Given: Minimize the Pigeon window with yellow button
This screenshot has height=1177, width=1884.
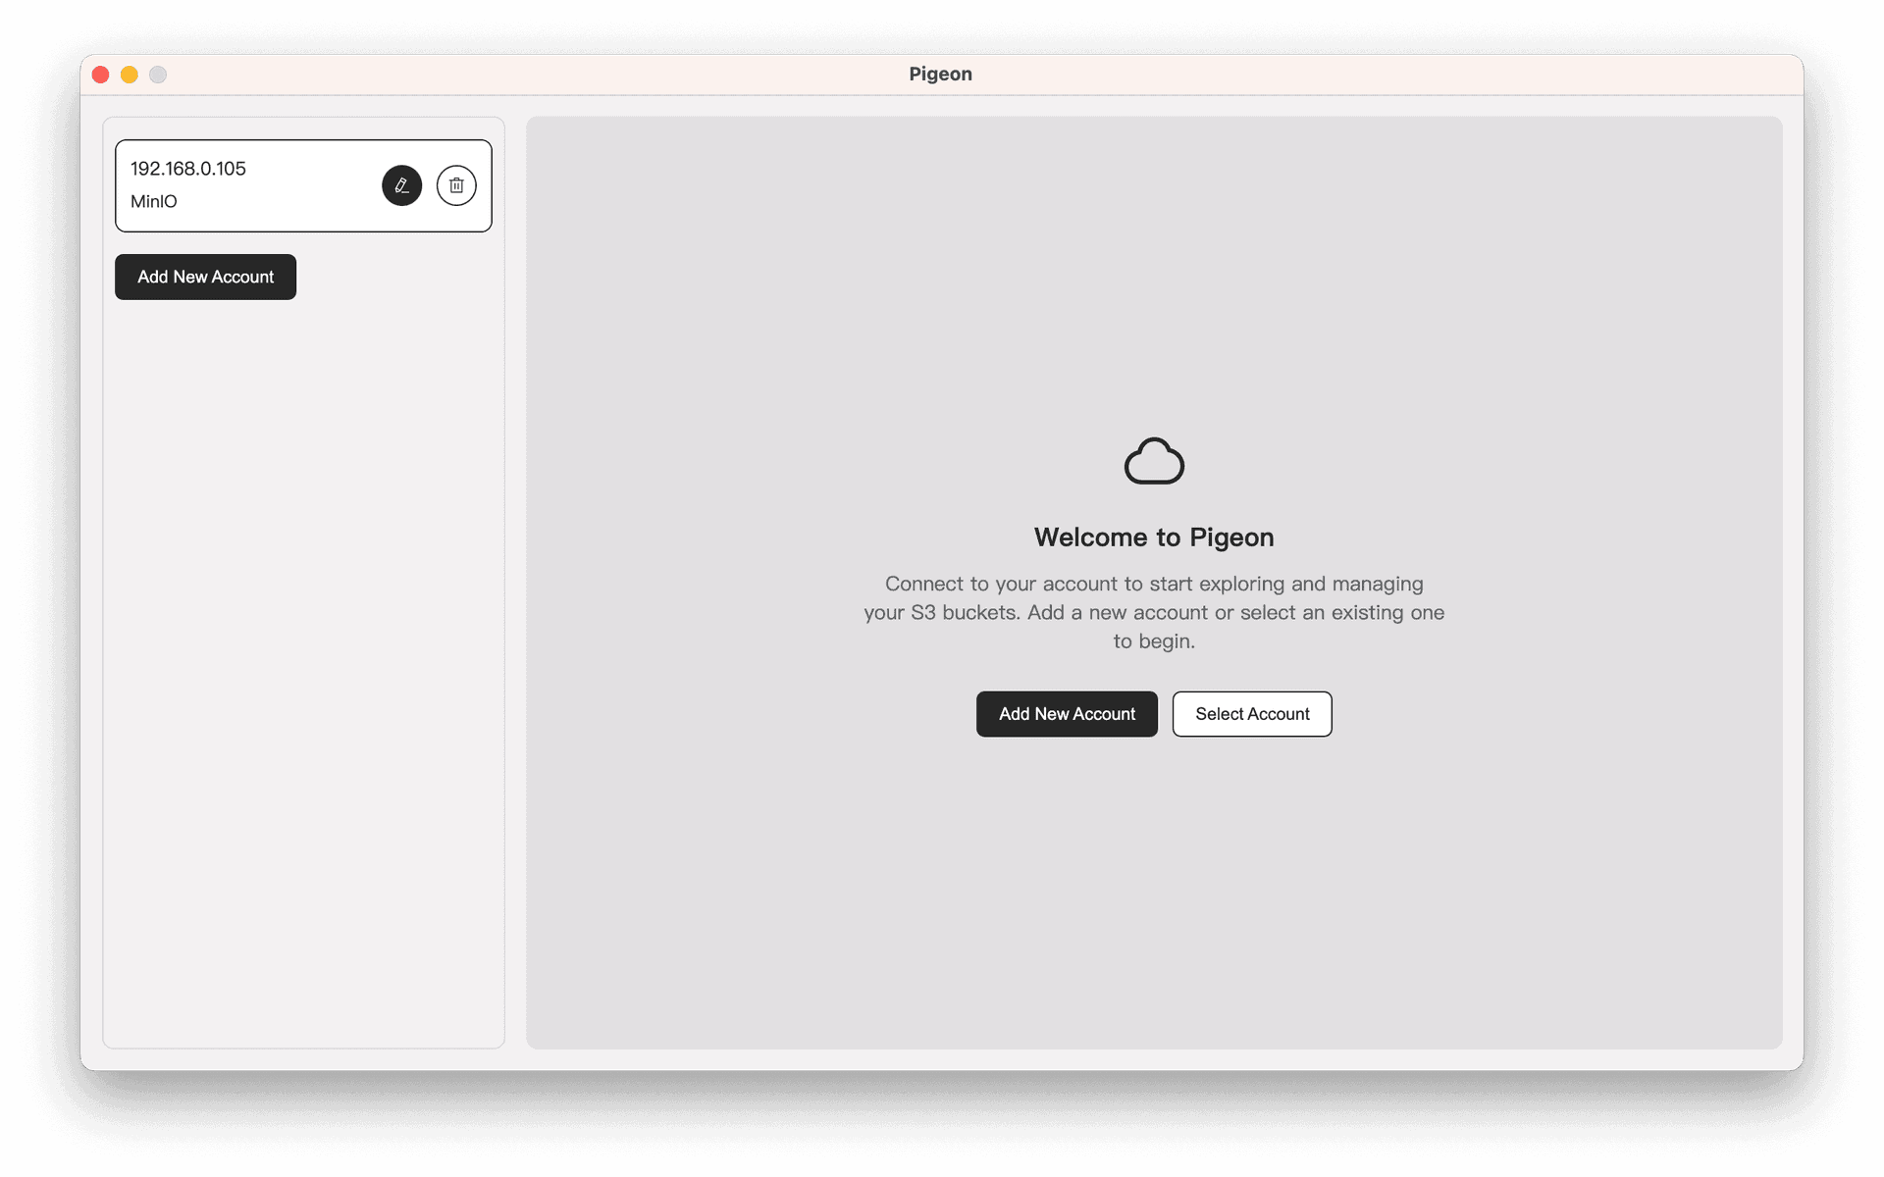Looking at the screenshot, I should (x=129, y=75).
